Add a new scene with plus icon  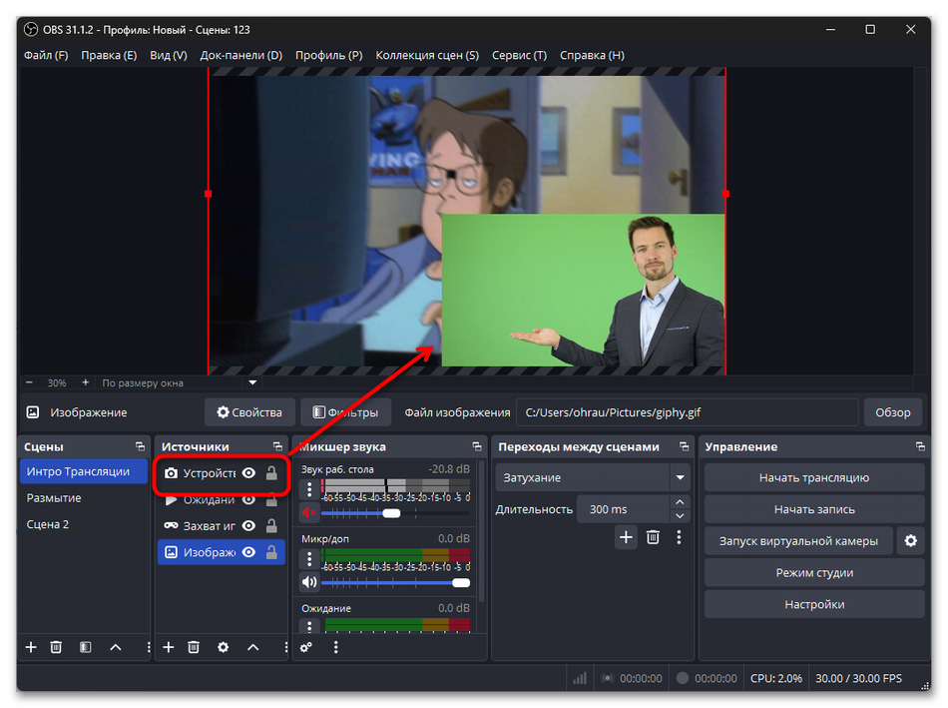pyautogui.click(x=31, y=647)
